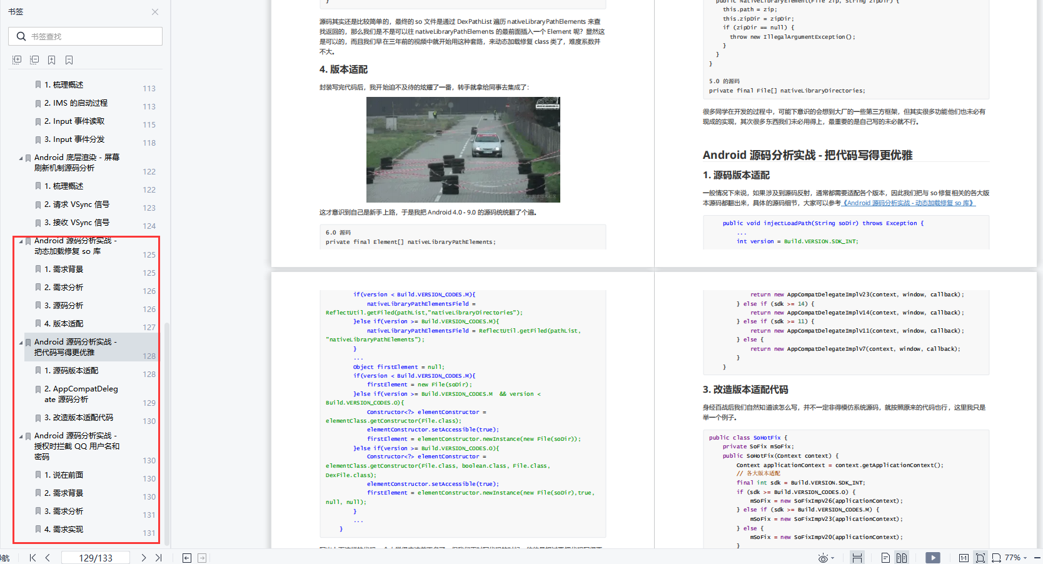Jump to first page with the status bar icon

33,558
